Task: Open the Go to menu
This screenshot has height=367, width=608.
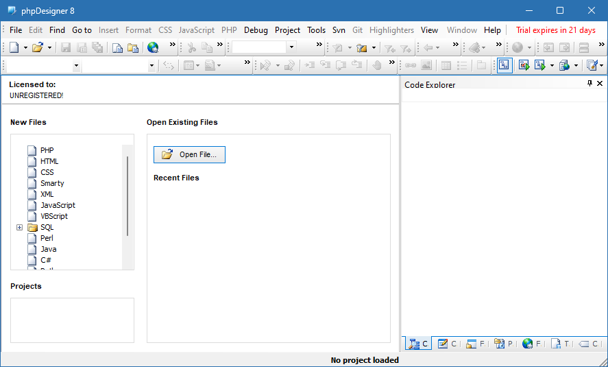Action: [82, 30]
